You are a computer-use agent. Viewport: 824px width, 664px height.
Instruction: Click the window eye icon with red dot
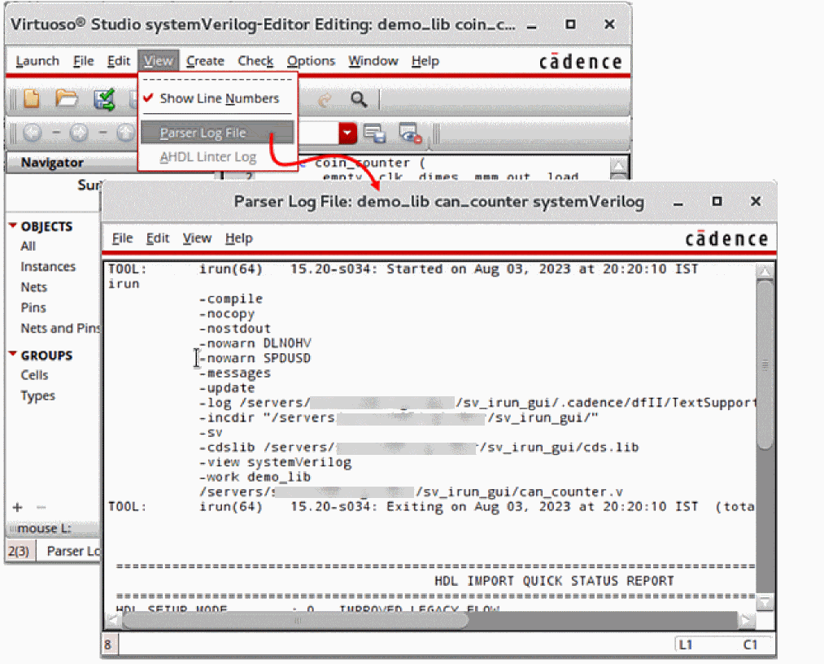[410, 133]
